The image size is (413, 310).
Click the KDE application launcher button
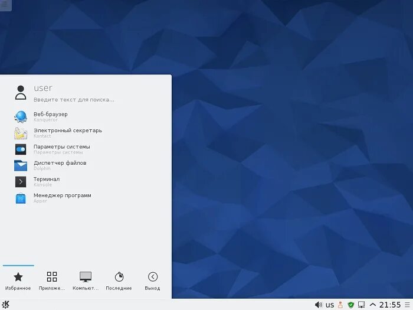pos(5,305)
